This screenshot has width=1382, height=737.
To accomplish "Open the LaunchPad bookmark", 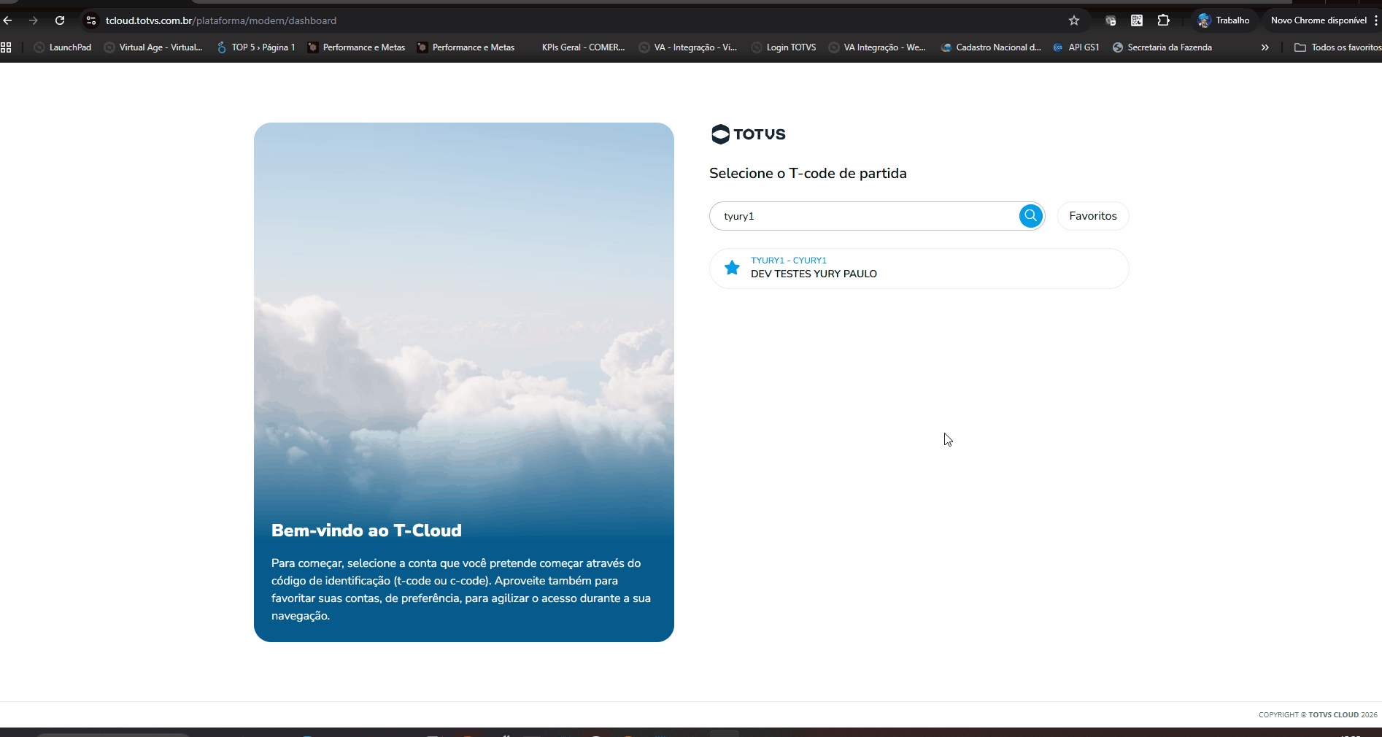I will (63, 47).
